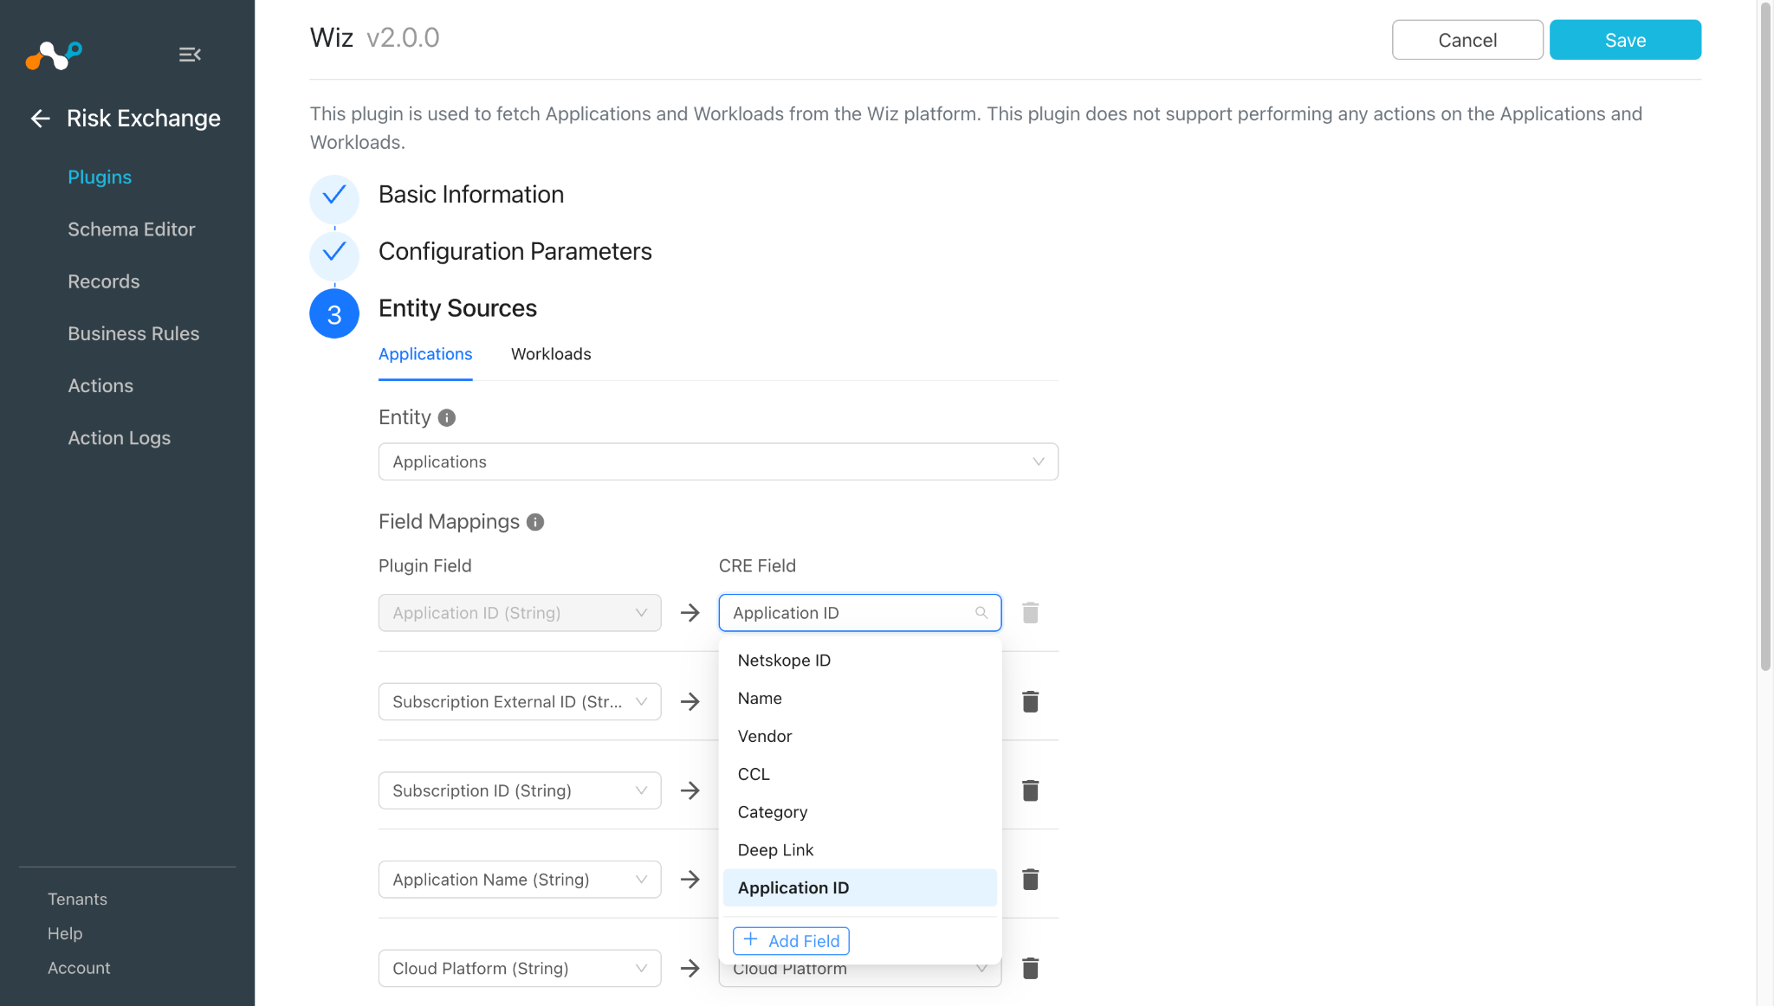This screenshot has height=1006, width=1774.
Task: Click the Entity Sources step 3 circle
Action: [334, 313]
